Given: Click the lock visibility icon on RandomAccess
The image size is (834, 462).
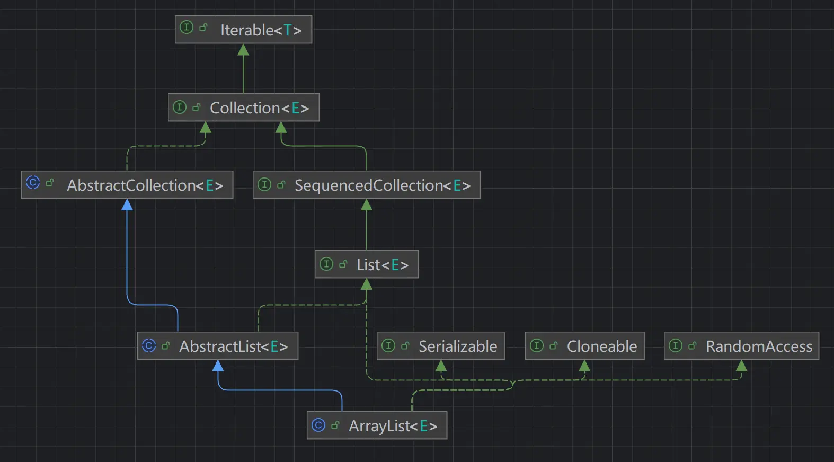Looking at the screenshot, I should click(693, 346).
